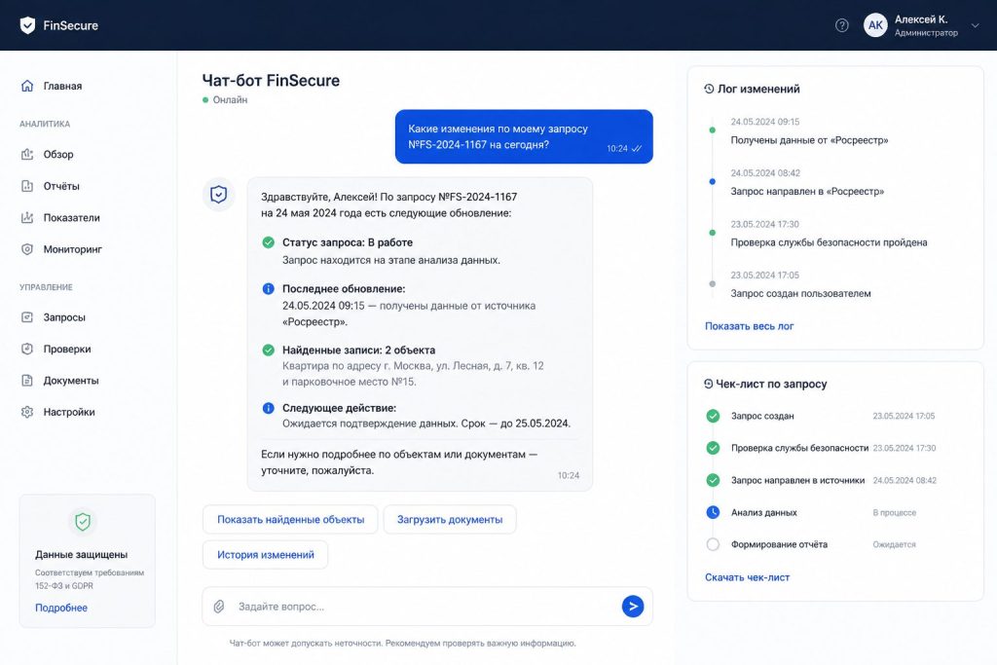
Task: Open help via question mark icon
Action: pos(842,25)
